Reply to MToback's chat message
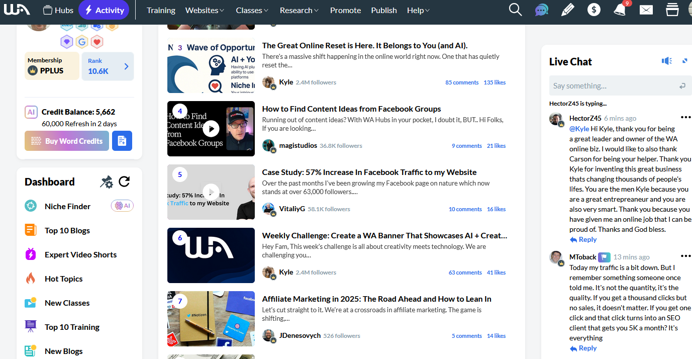This screenshot has width=692, height=359. coord(583,348)
